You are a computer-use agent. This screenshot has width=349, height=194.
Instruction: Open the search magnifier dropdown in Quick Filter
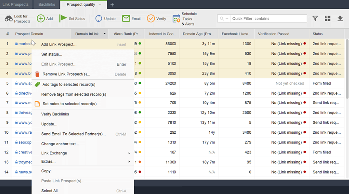pyautogui.click(x=224, y=18)
